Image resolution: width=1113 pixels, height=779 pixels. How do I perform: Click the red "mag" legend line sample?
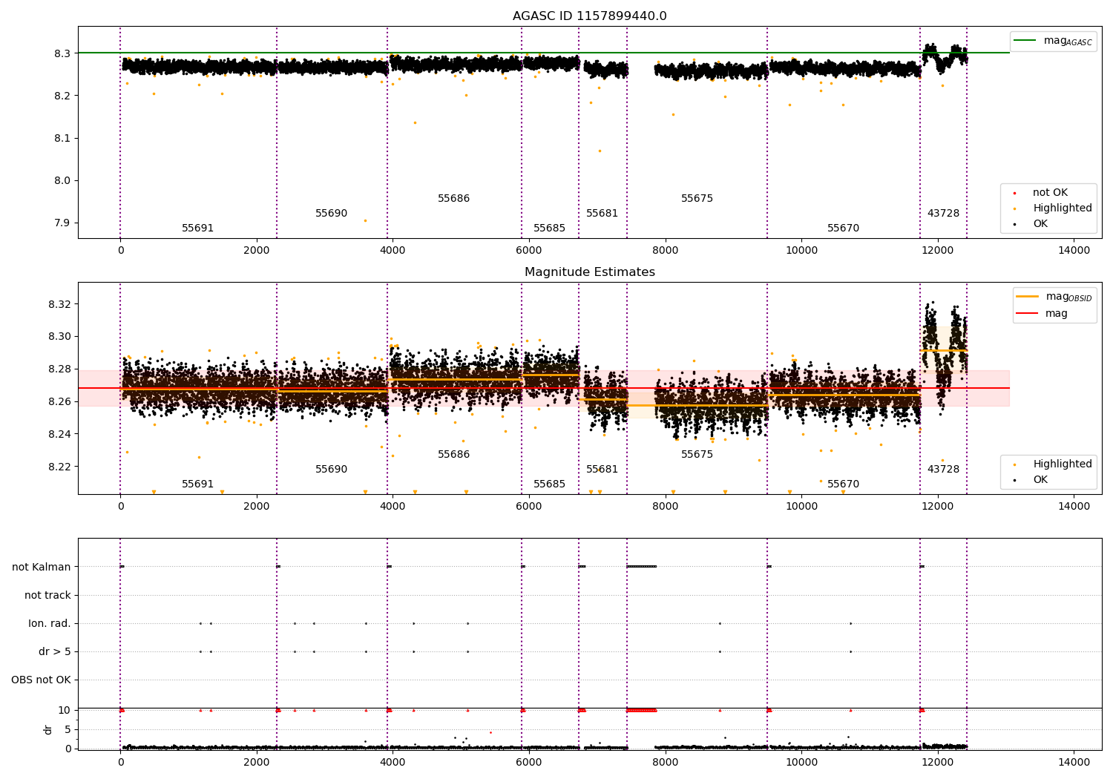tap(1027, 313)
